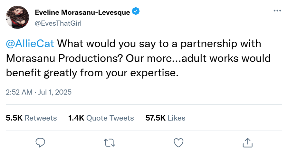Screen dimensions: 288x160
Task: View the 1.4K Quote Tweets list
Action: pos(101,118)
